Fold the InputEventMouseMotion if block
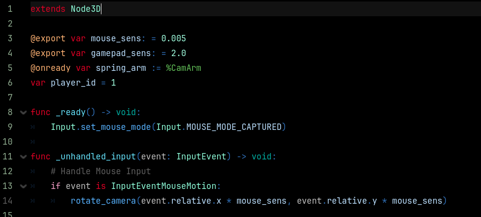481x217 pixels. pyautogui.click(x=23, y=186)
